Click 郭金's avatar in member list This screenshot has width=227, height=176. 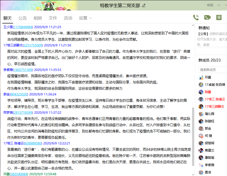coord(201,129)
